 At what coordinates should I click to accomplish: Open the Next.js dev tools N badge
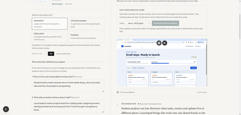coord(6,109)
